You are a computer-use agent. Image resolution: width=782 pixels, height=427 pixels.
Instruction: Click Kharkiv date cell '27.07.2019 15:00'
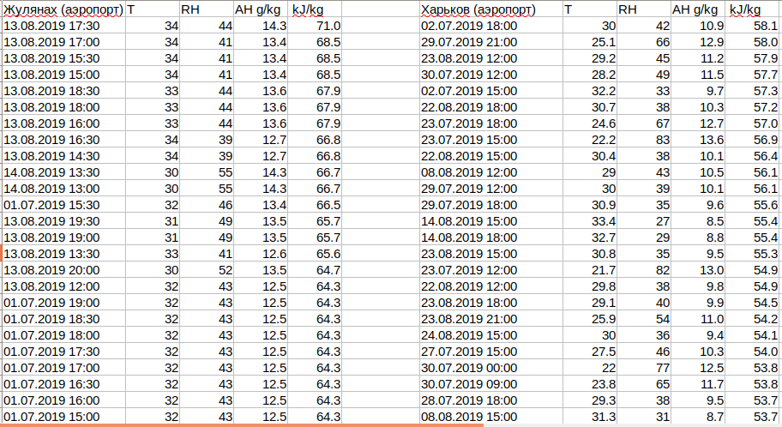click(491, 352)
